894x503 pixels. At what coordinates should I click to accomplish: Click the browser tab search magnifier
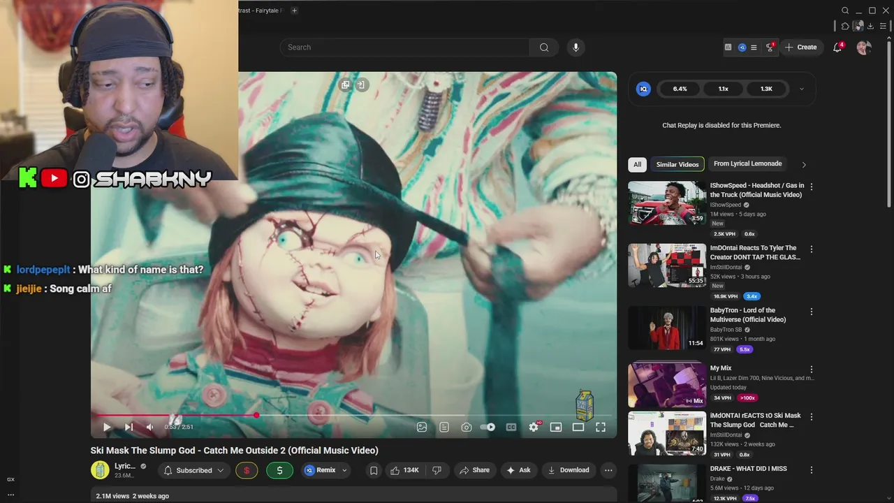(x=845, y=10)
